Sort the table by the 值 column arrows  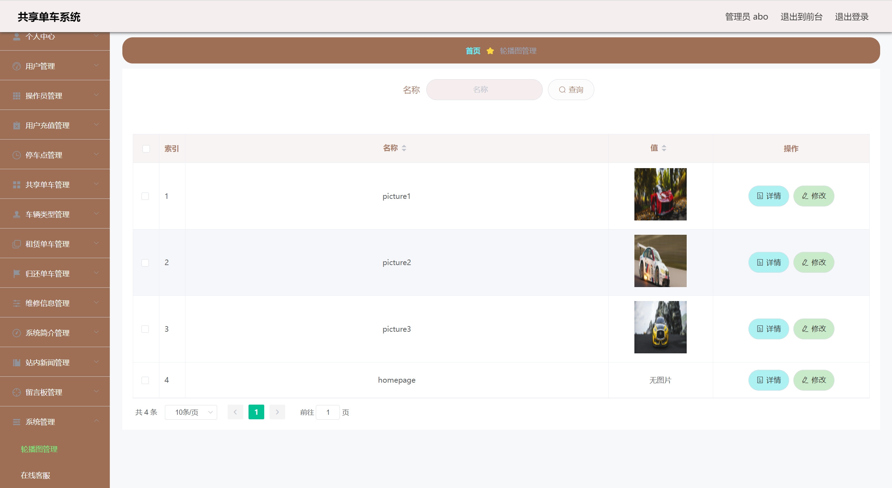click(x=664, y=148)
